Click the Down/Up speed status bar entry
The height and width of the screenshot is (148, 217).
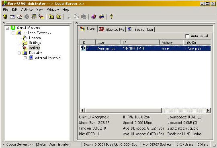(x=111, y=144)
